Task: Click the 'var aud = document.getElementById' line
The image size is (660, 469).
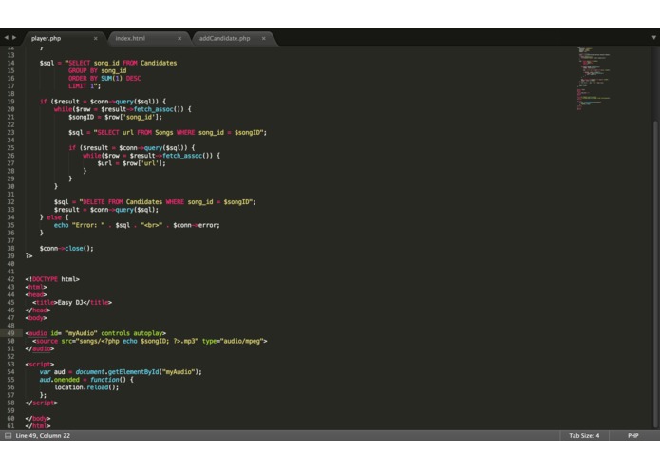Action: (121, 372)
